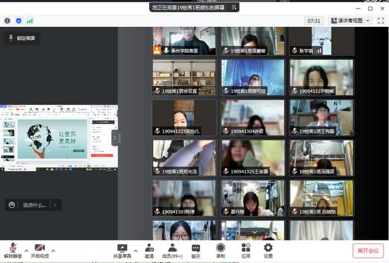Open menu in screen sharing notification bar
The image size is (389, 263).
(234, 8)
